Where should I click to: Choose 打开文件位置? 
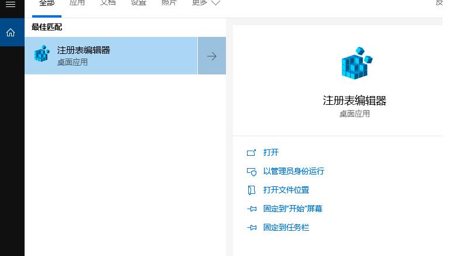tap(286, 190)
